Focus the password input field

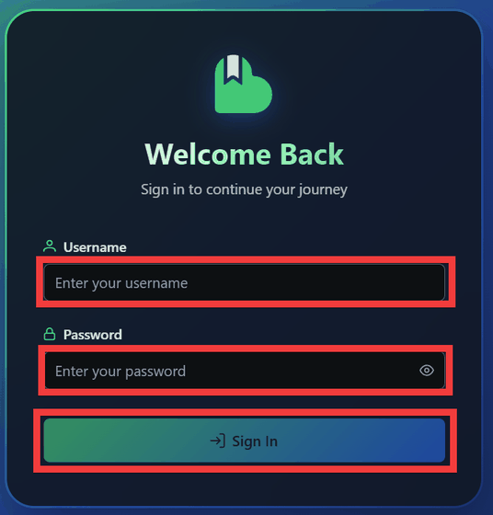(245, 371)
